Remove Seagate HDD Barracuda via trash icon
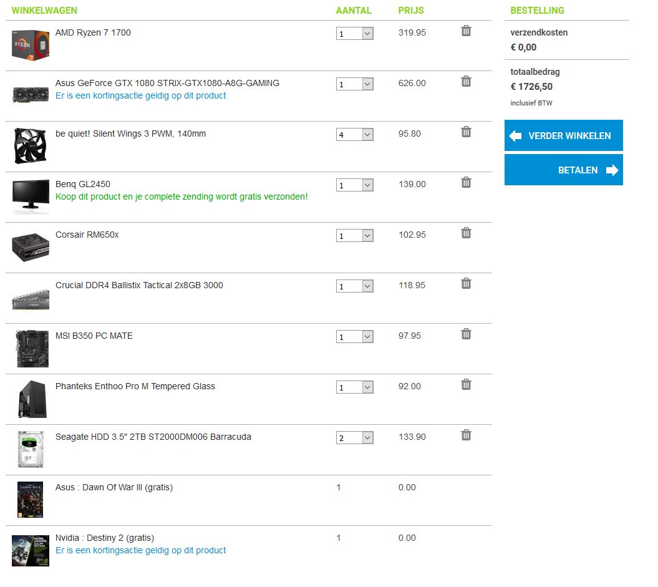 pyautogui.click(x=466, y=435)
